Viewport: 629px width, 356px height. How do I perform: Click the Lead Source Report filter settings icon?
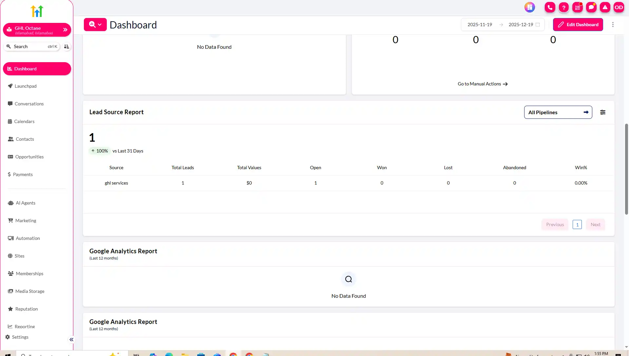coord(603,112)
